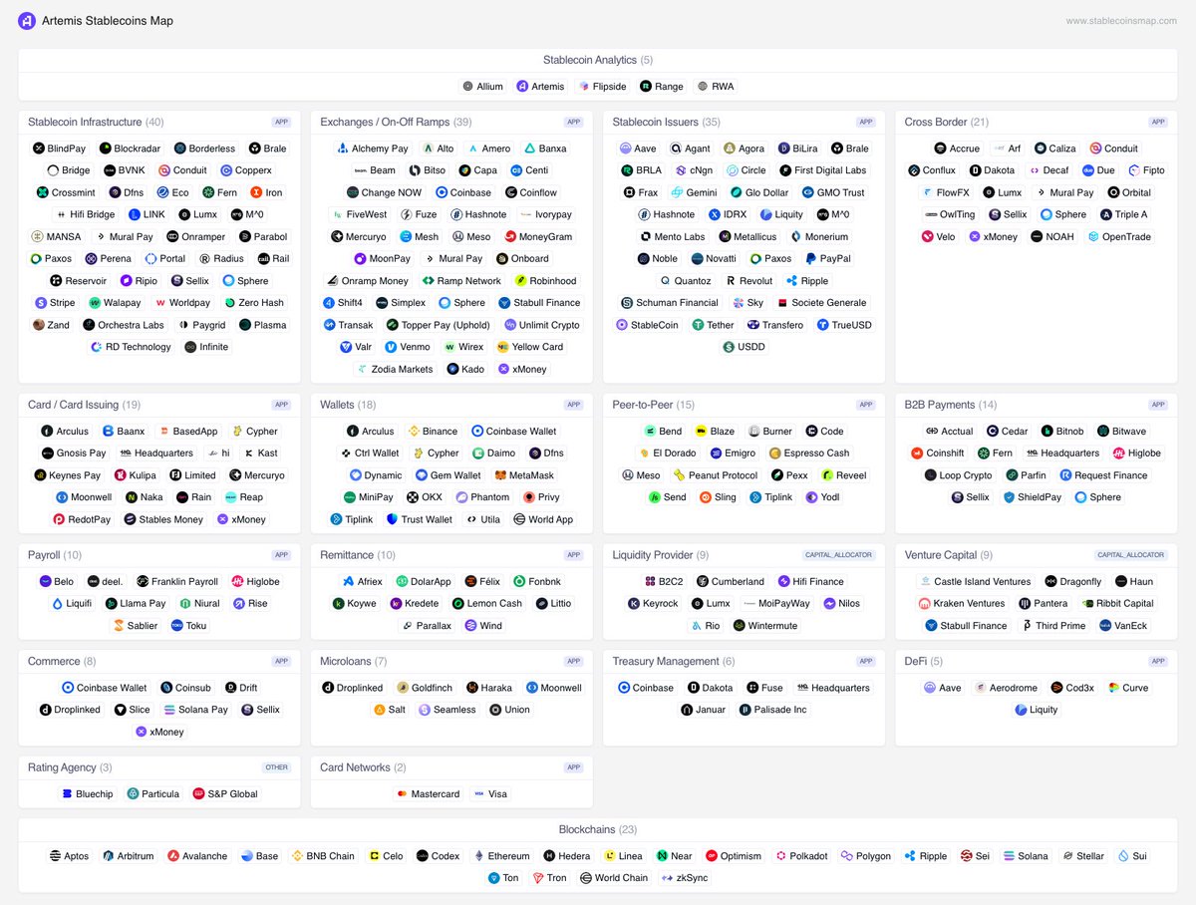1196x905 pixels.
Task: Click the Mastercard logo icon
Action: (x=402, y=794)
